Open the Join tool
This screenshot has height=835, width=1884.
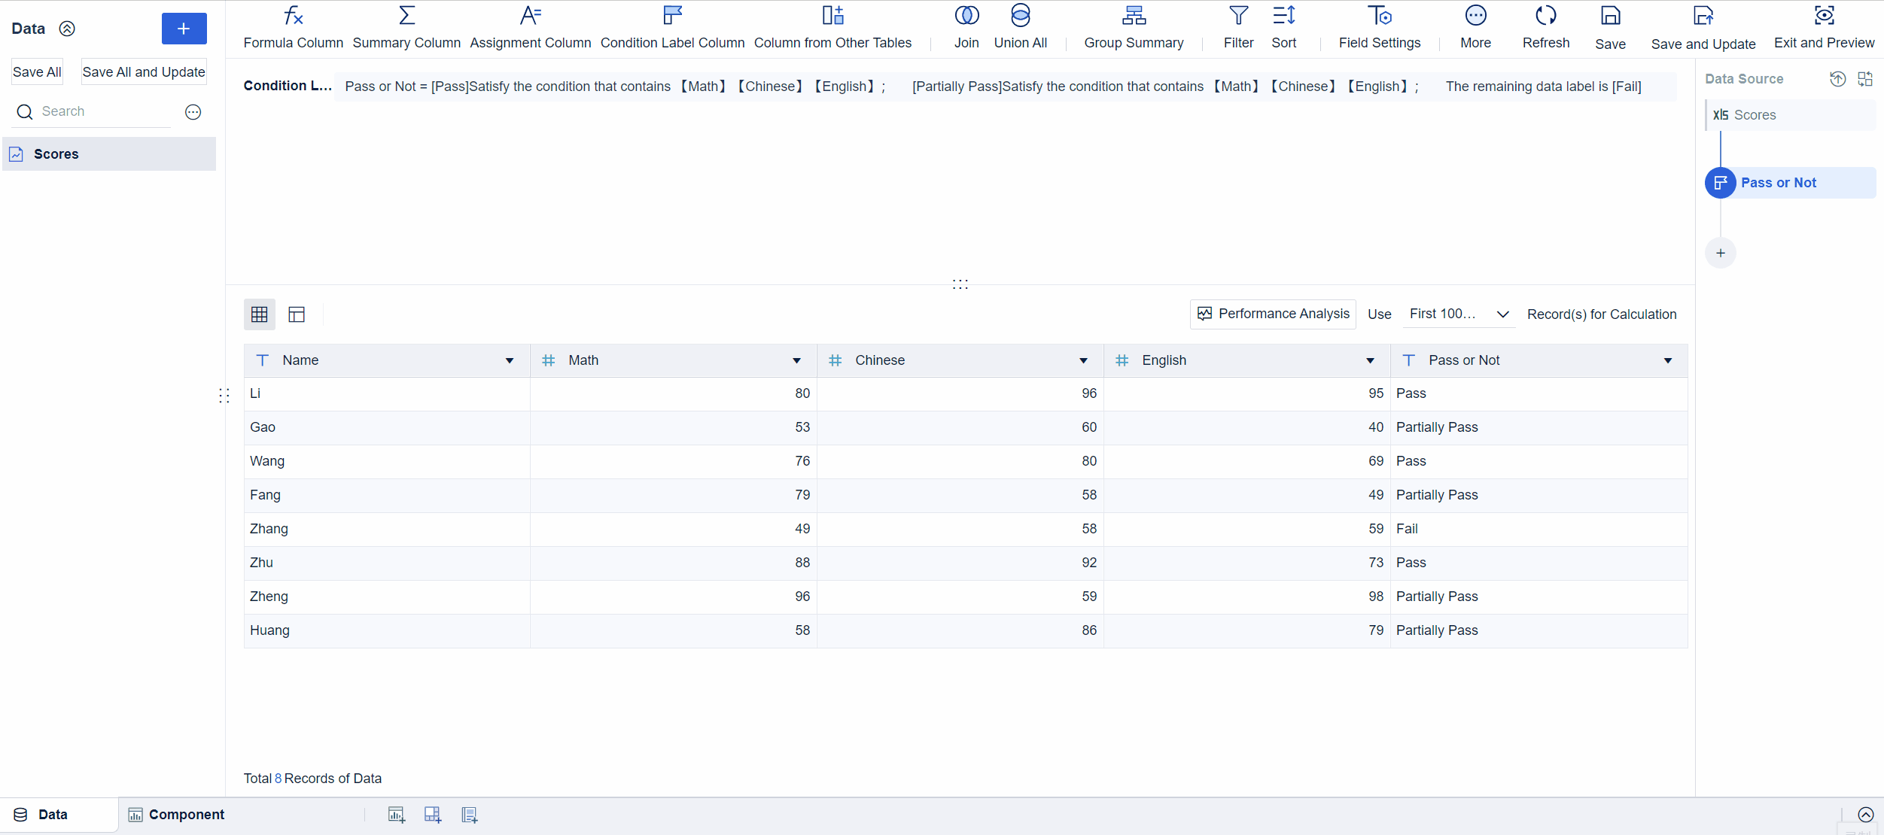(966, 26)
